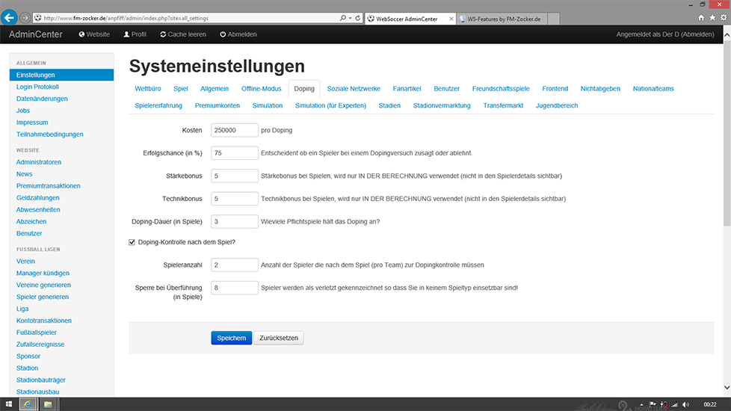Open the favorites star icon

point(712,17)
